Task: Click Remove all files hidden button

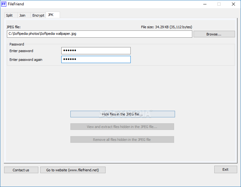Action: [122, 140]
